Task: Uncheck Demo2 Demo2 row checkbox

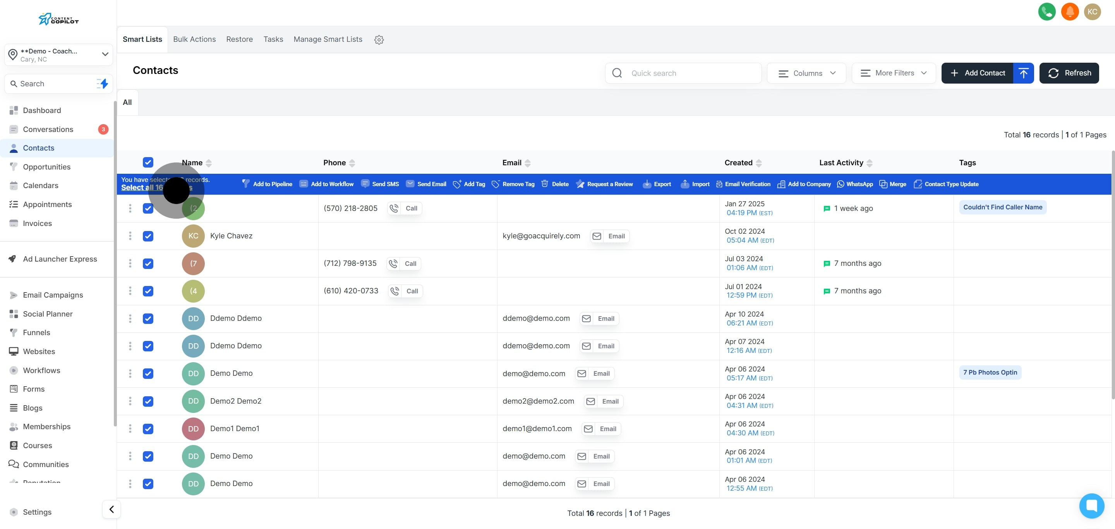Action: (148, 401)
